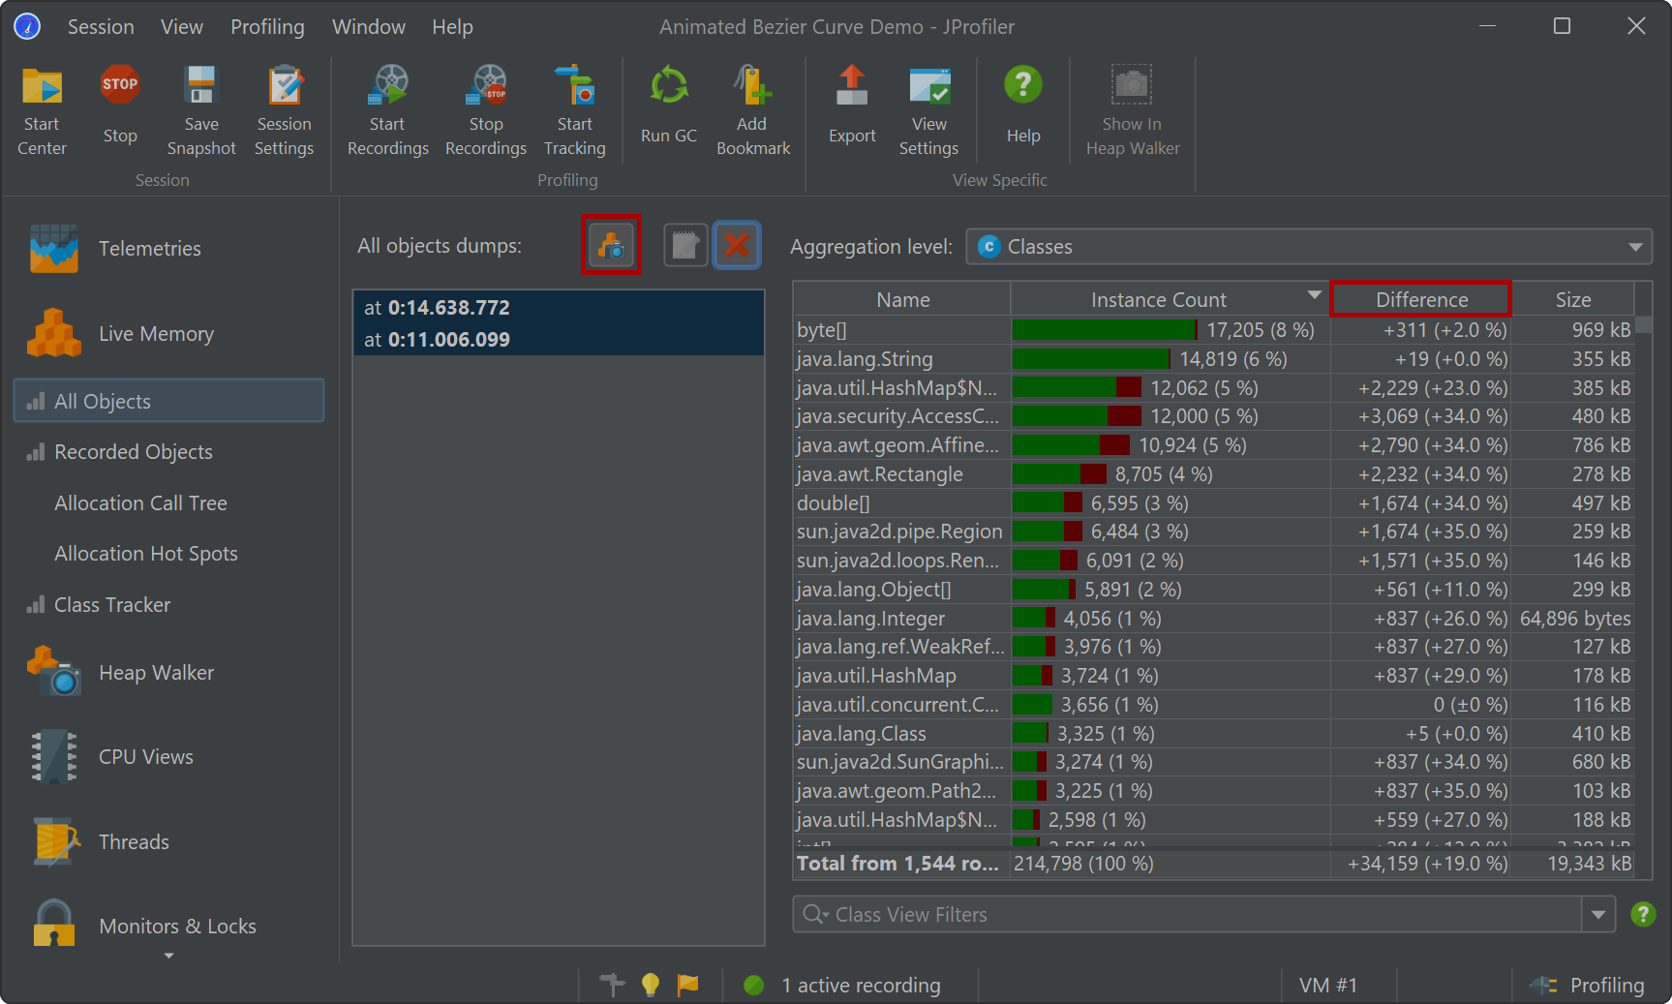Sort by Difference column header

coord(1421,300)
